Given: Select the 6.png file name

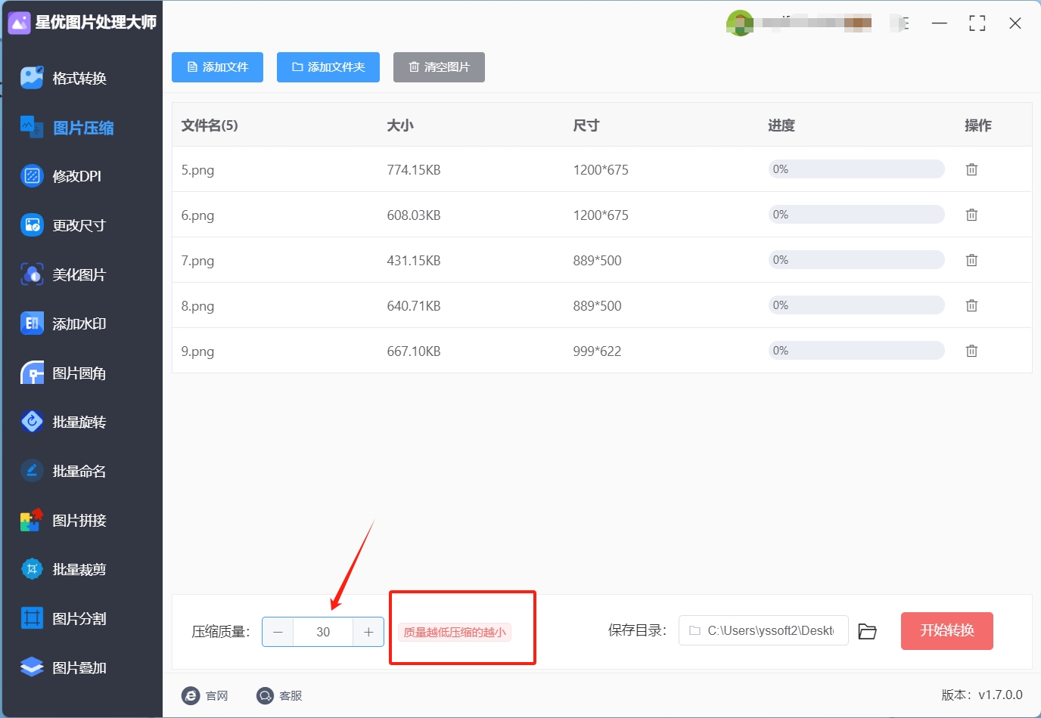Looking at the screenshot, I should [197, 215].
